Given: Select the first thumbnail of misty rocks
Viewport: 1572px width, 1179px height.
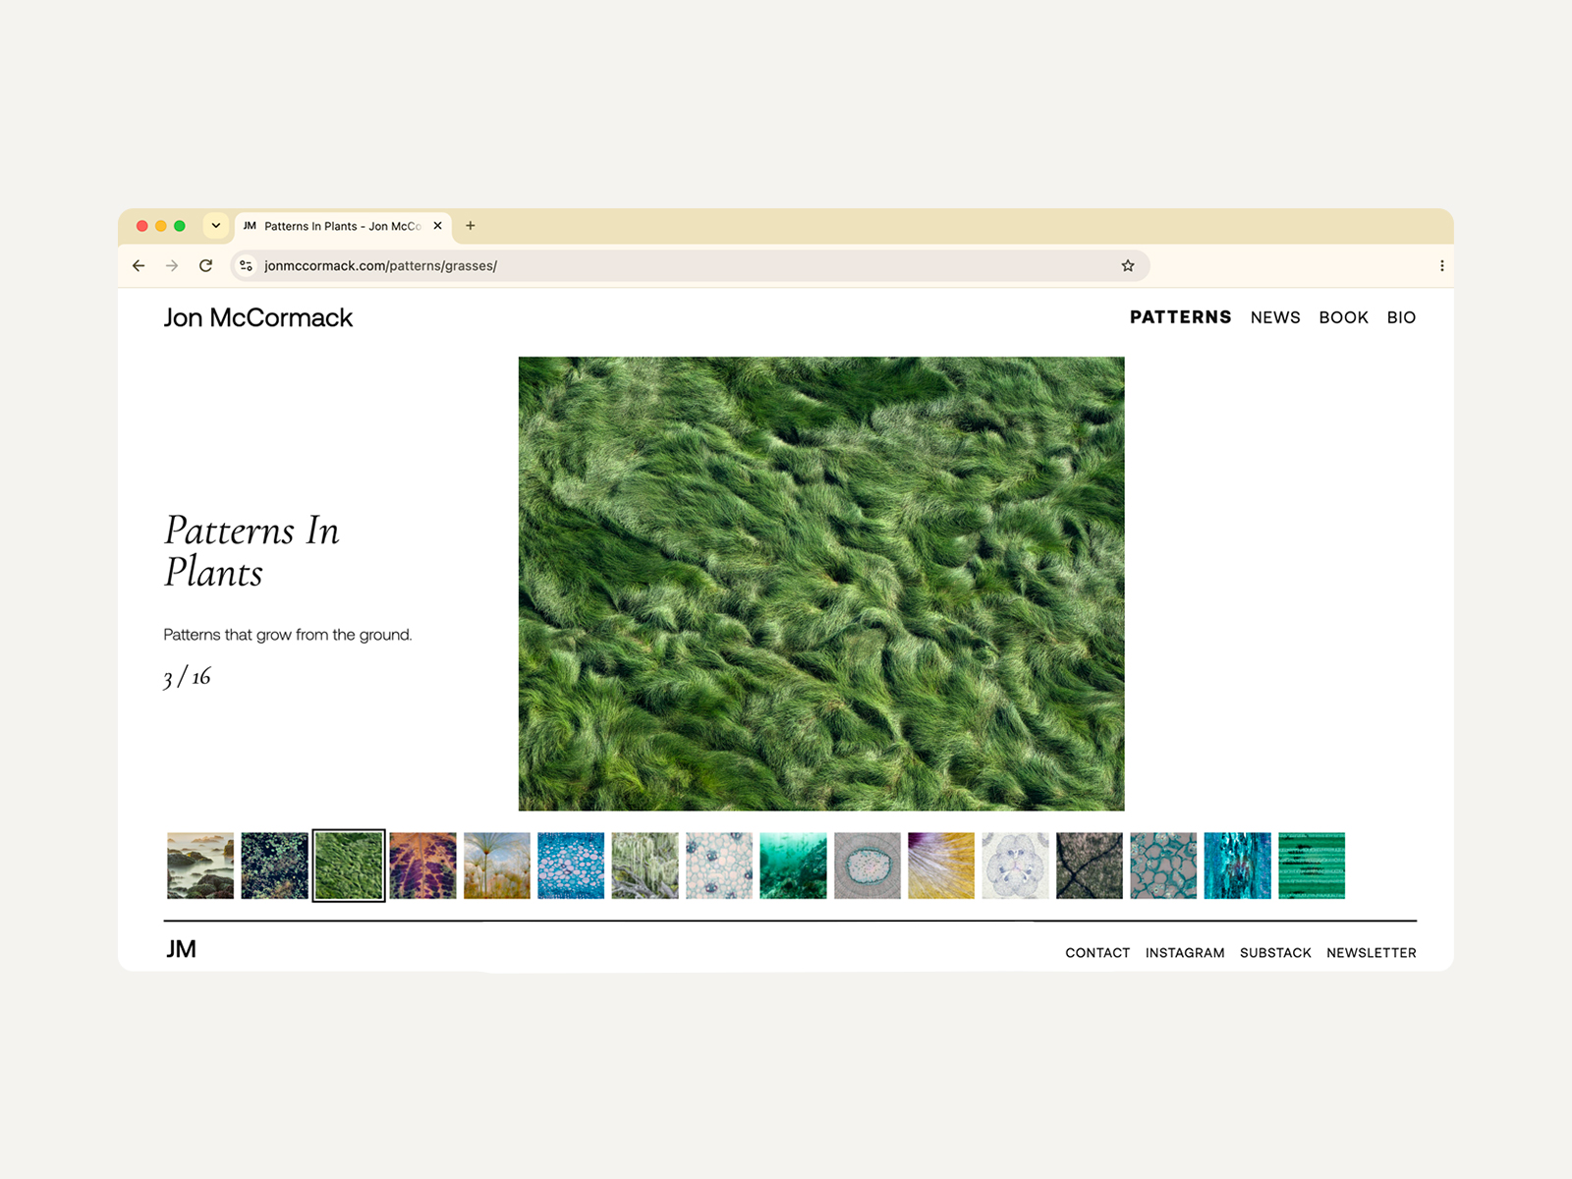Looking at the screenshot, I should tap(200, 866).
